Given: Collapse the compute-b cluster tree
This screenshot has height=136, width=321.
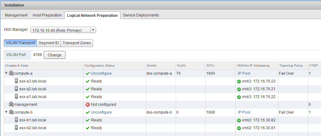Looking at the screenshot, I should tap(7, 112).
